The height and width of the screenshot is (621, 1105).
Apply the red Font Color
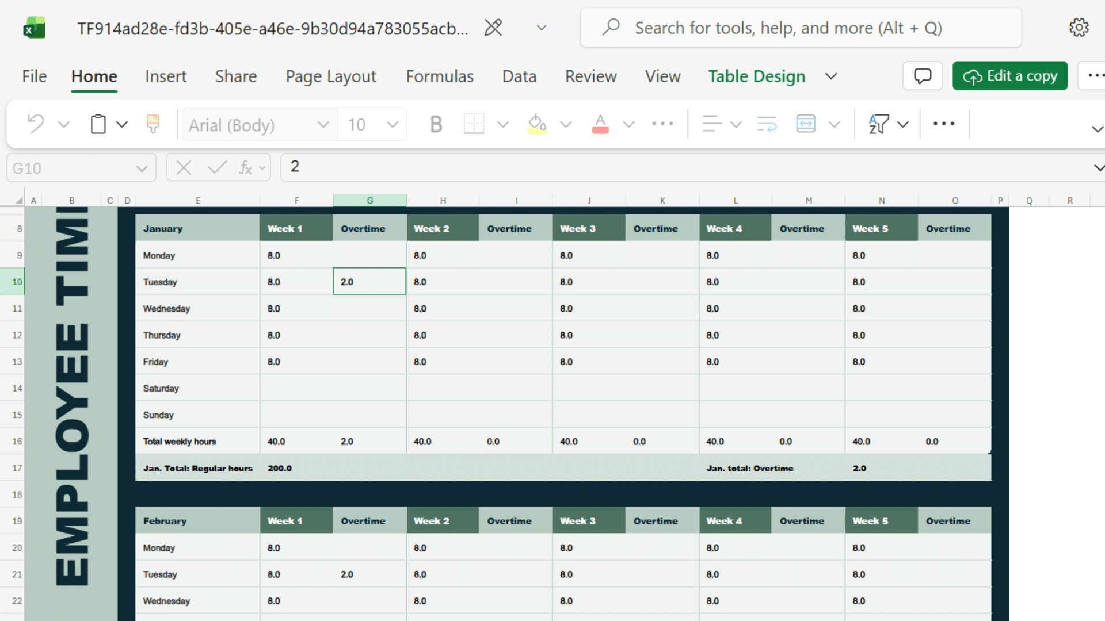tap(600, 124)
